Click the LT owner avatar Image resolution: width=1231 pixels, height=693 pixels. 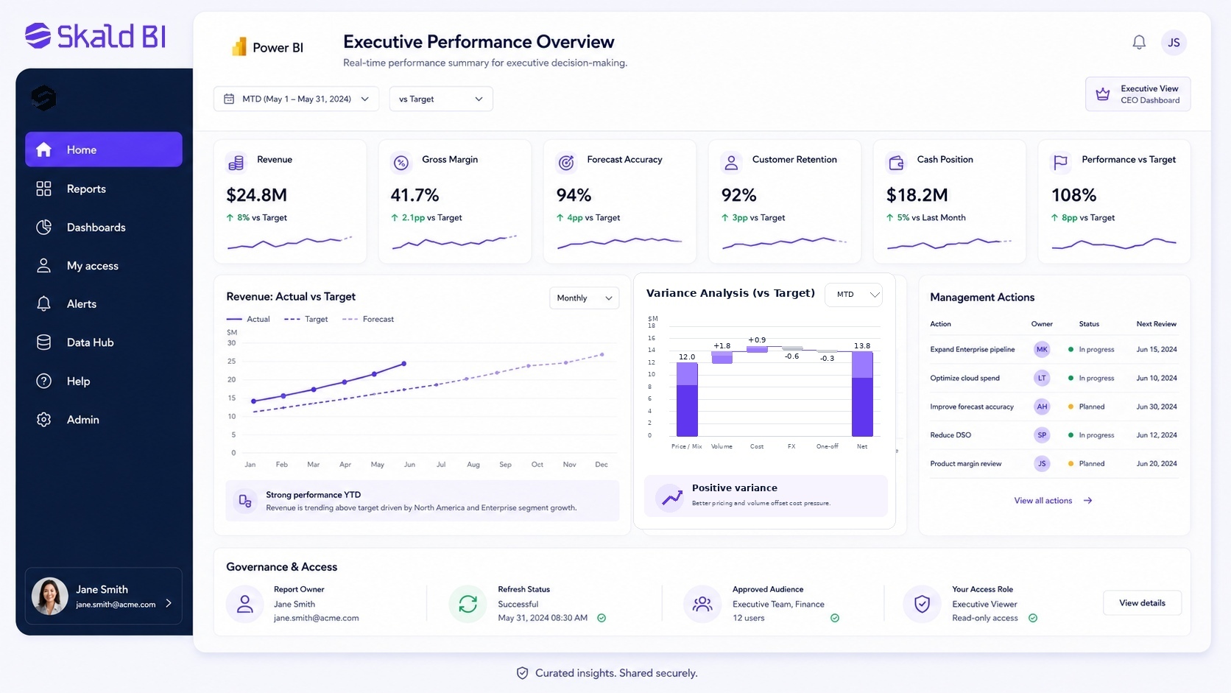1042,378
